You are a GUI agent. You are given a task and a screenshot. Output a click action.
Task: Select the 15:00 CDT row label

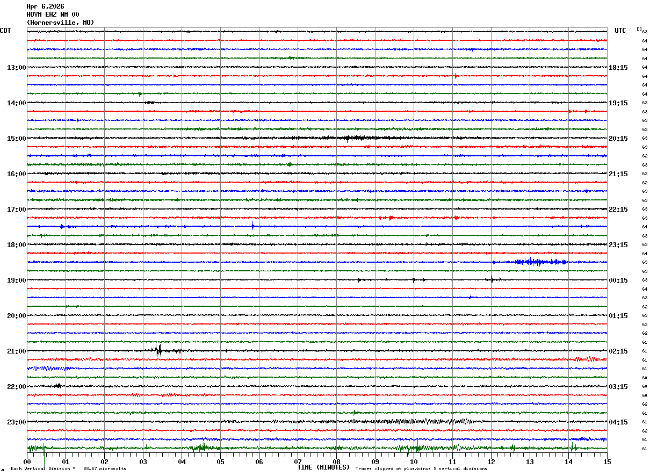pyautogui.click(x=16, y=139)
